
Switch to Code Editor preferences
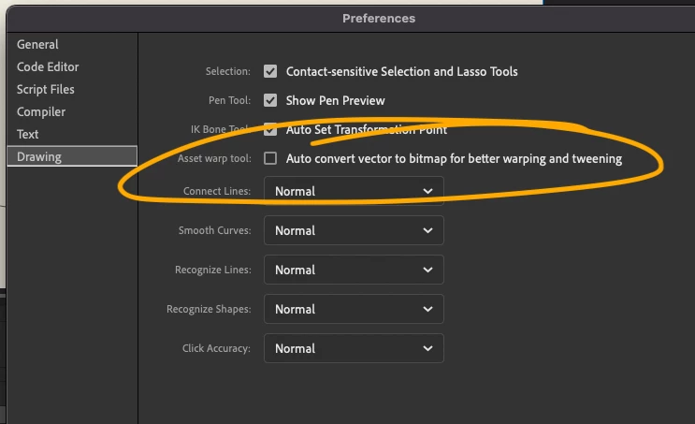[x=48, y=66]
